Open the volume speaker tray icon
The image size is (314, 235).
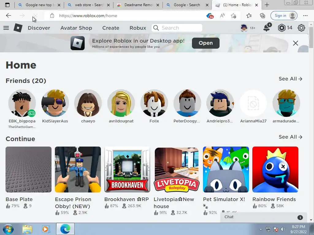point(283,229)
